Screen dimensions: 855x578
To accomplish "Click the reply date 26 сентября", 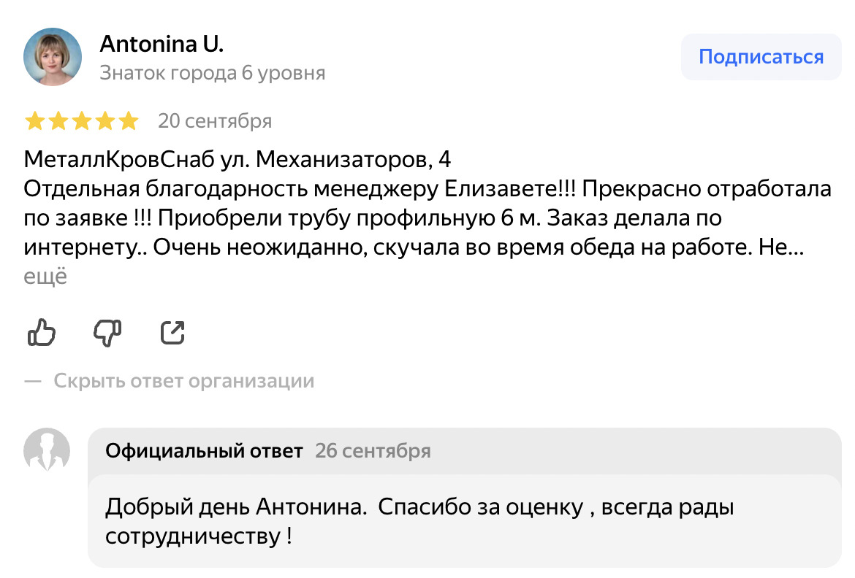I will point(373,451).
